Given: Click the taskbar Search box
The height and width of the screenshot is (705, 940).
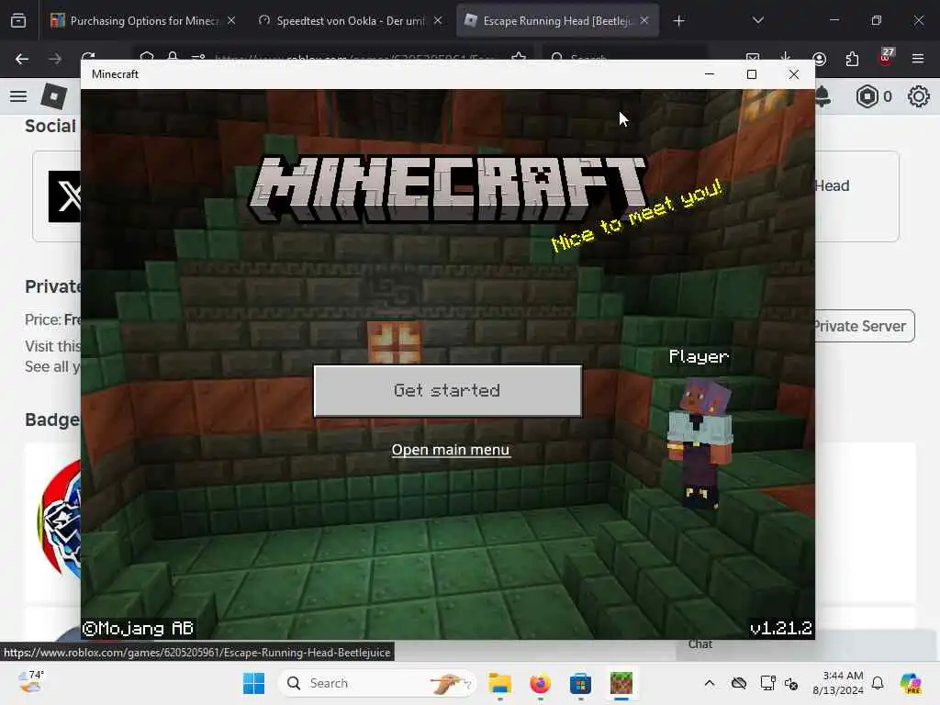Looking at the screenshot, I should click(x=377, y=683).
